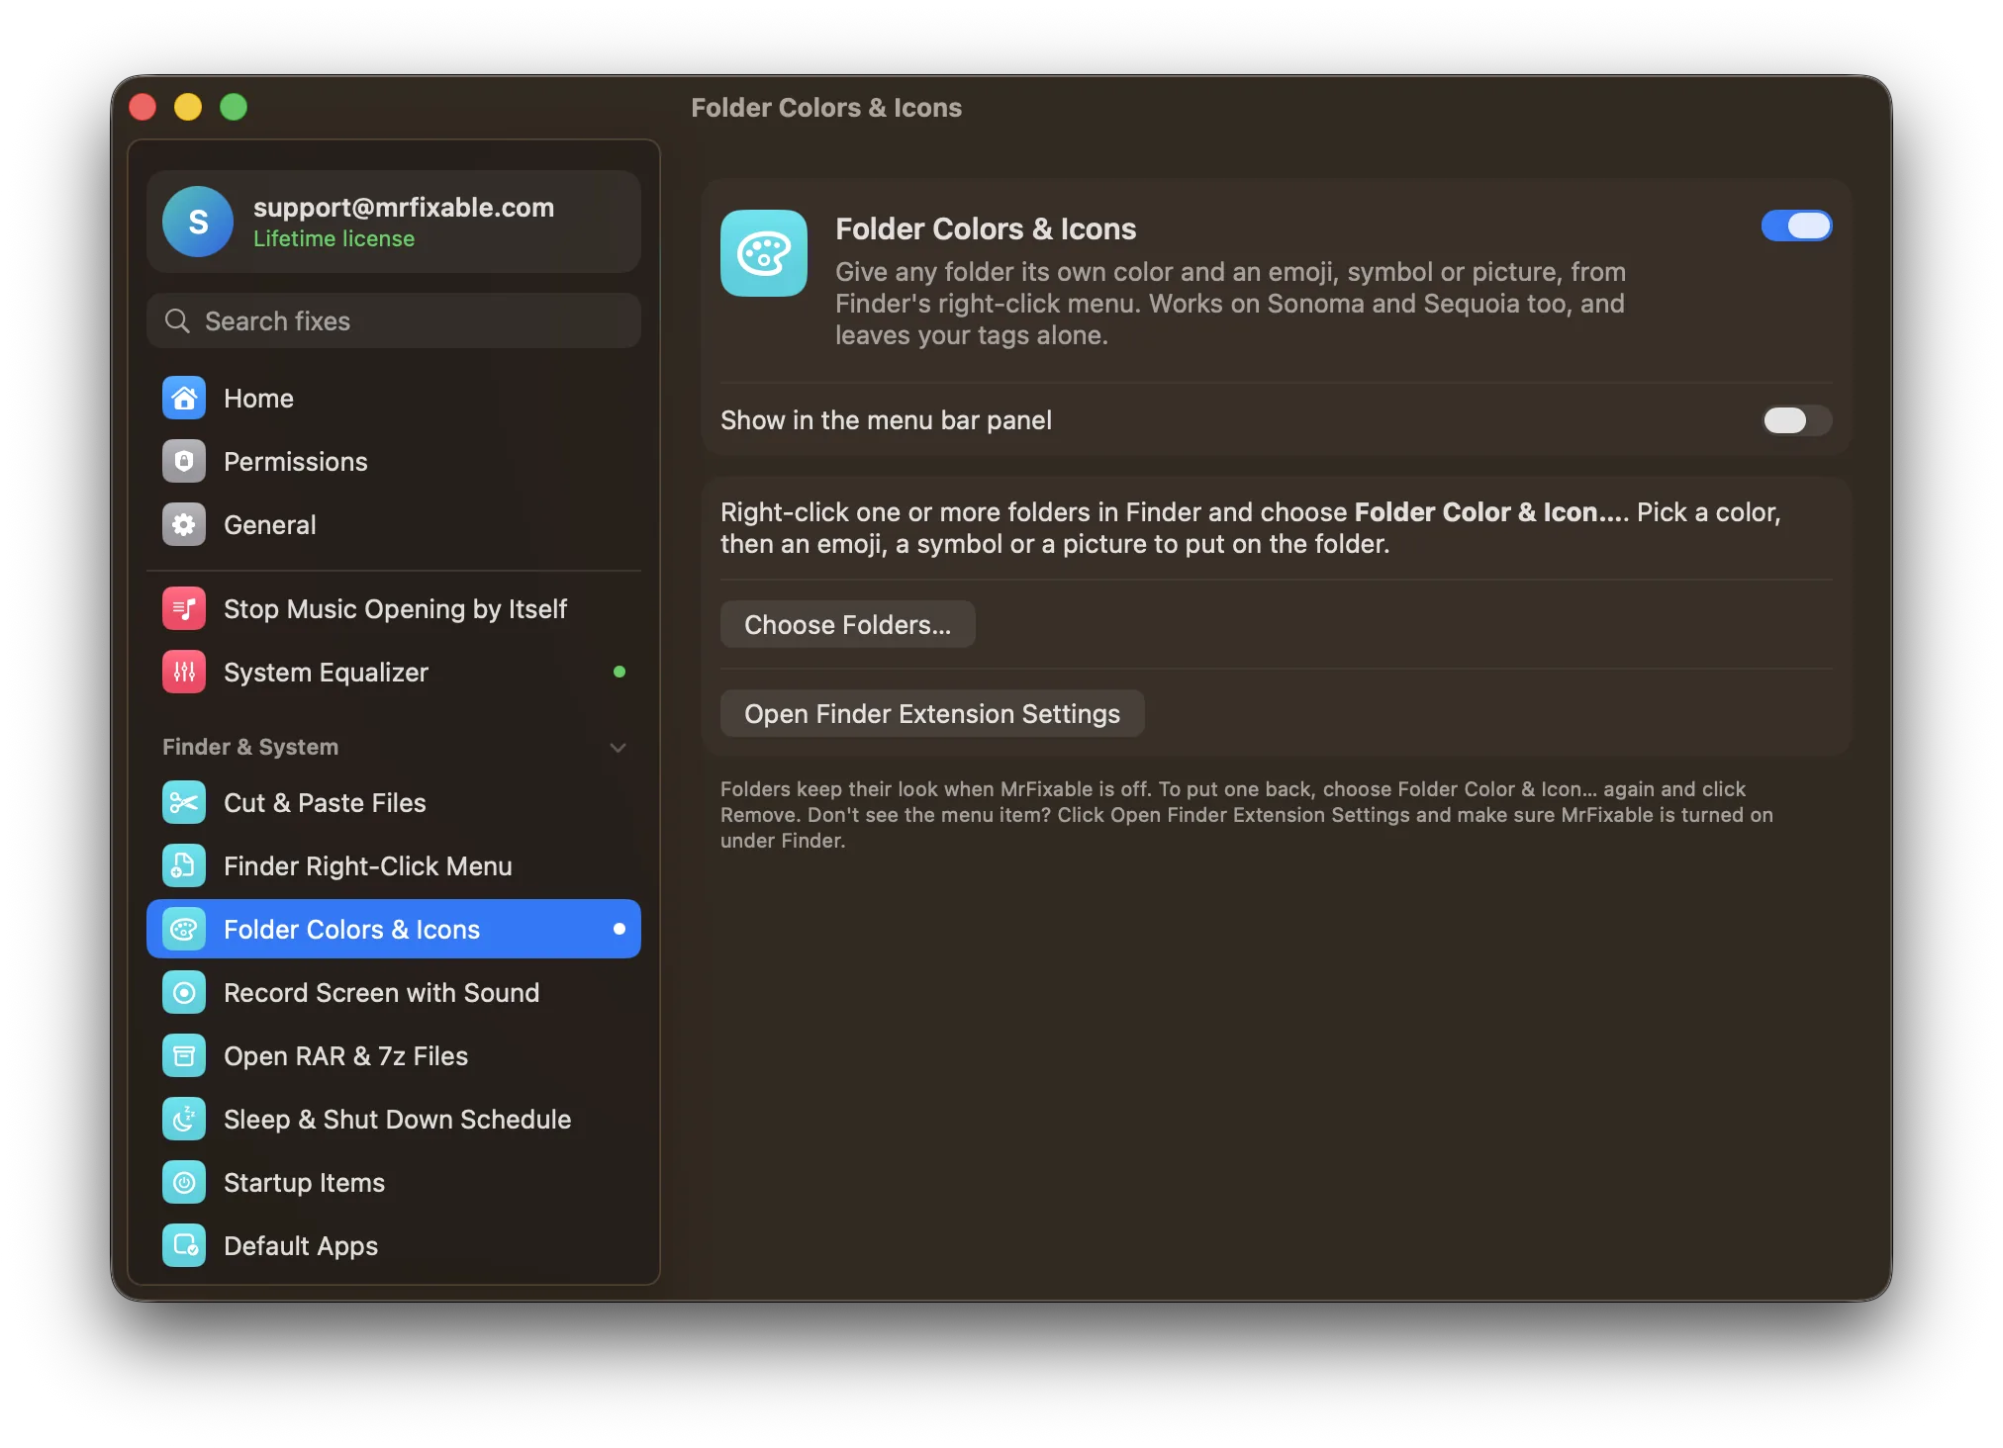Click the Default Apps icon
Viewport: 2003px width, 1448px height.
click(184, 1246)
